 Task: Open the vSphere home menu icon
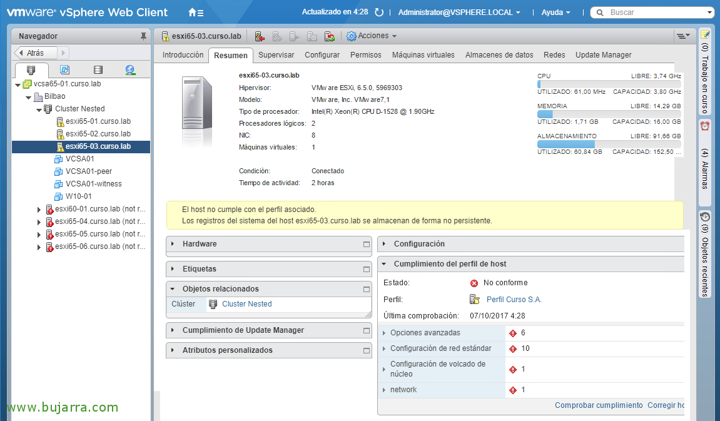coord(196,13)
